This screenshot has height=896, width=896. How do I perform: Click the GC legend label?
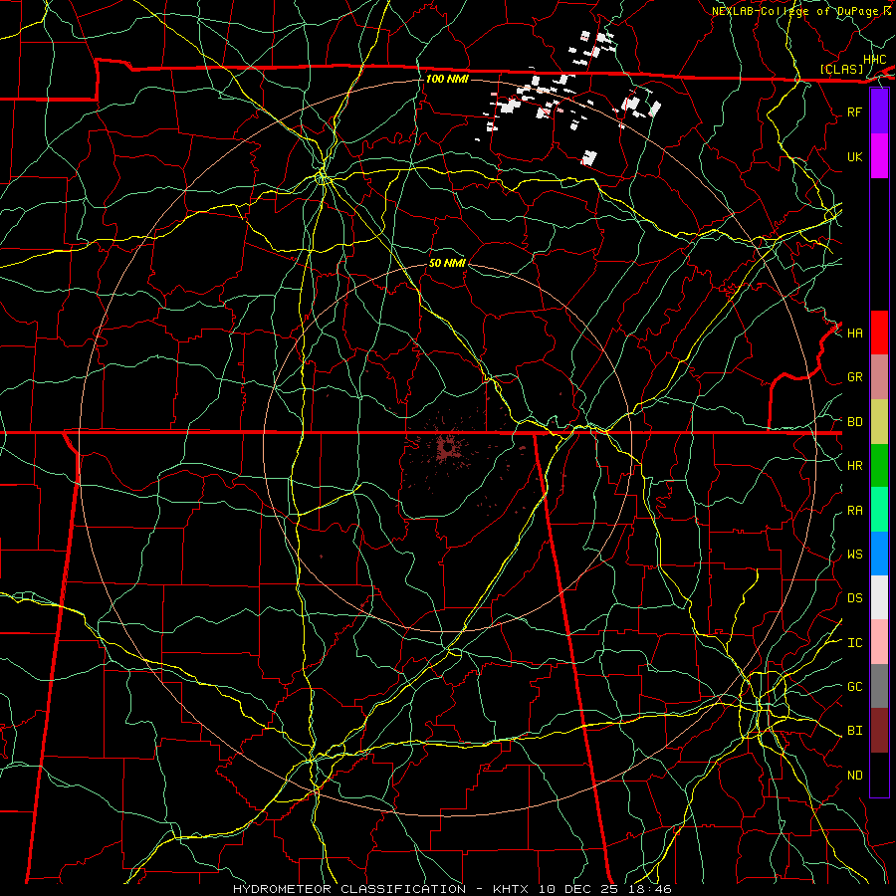(854, 687)
